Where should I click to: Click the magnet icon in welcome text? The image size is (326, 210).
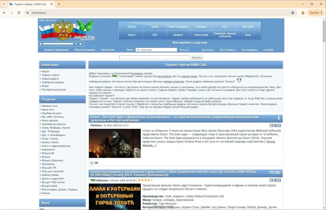239,80
